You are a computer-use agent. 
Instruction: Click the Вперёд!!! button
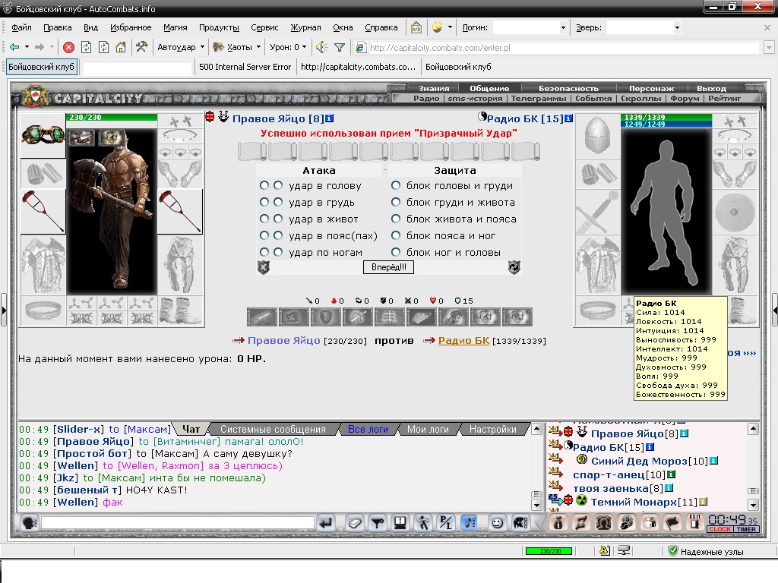coord(388,267)
